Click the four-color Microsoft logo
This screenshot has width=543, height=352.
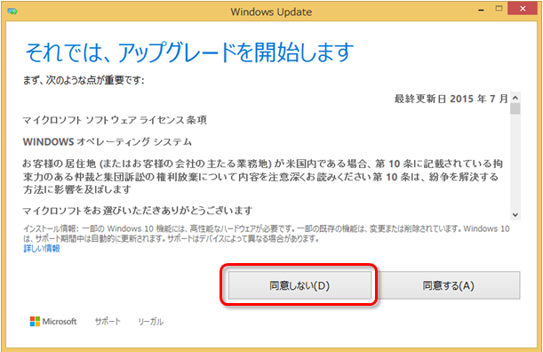(x=35, y=321)
